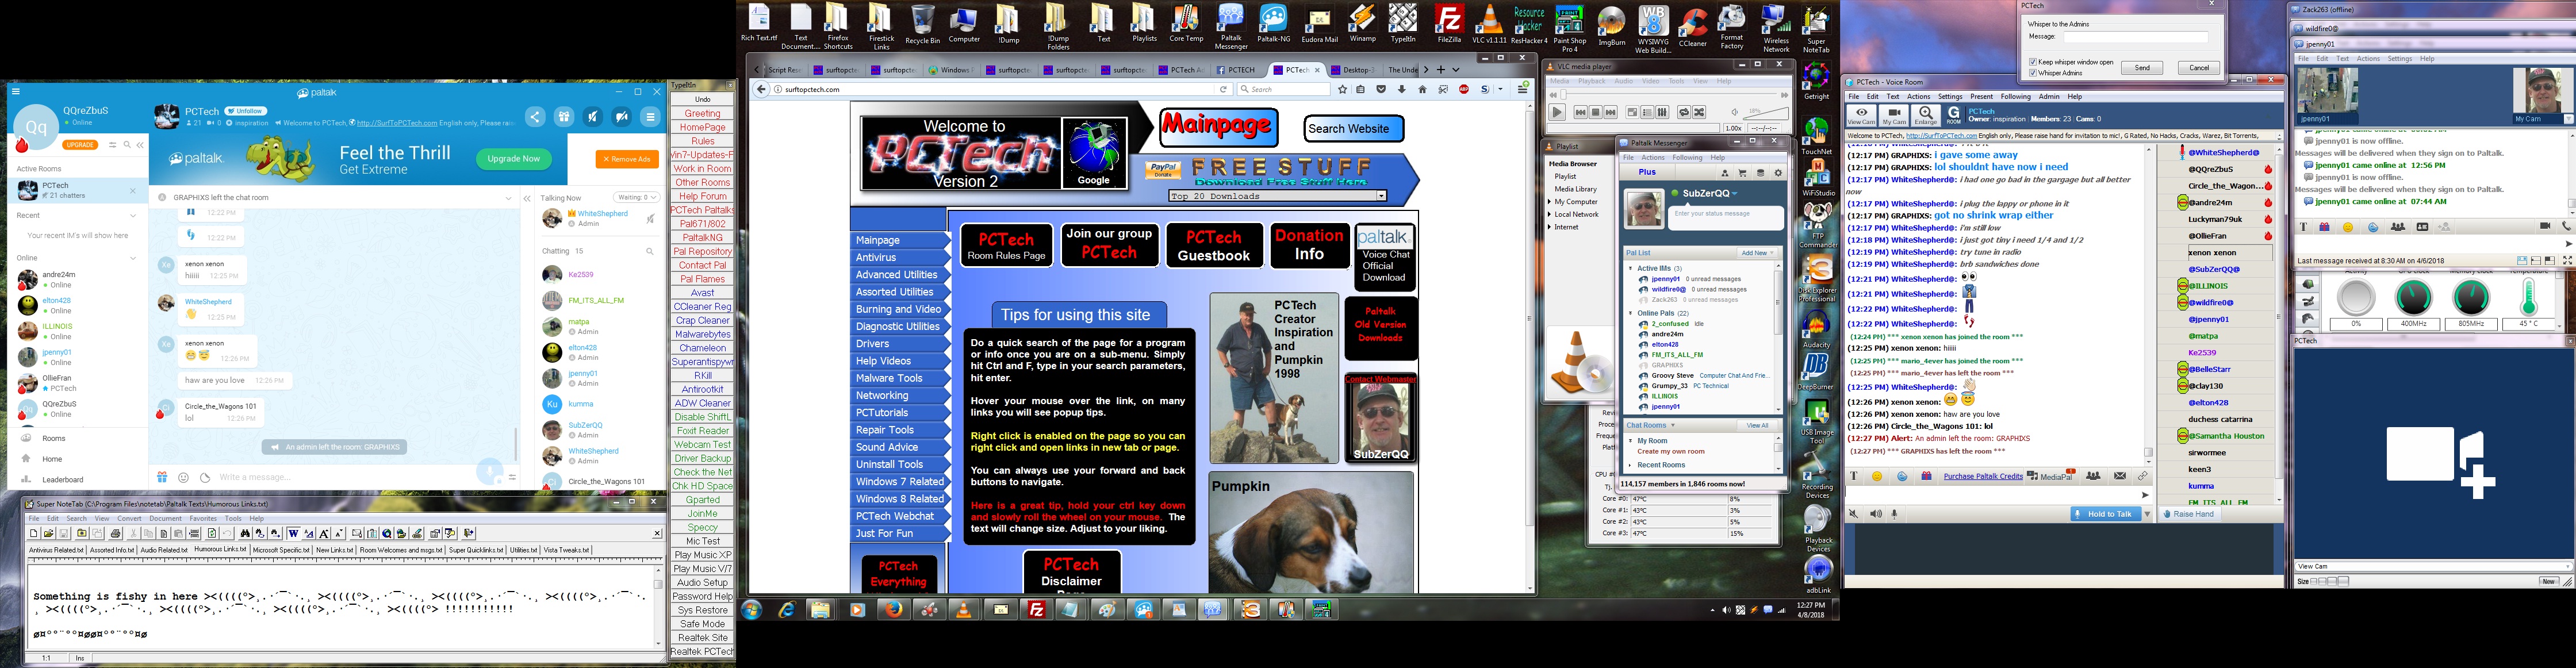Select Vista Tweaks.txt tab in Super NoteTab
2576x668 pixels.
(566, 550)
